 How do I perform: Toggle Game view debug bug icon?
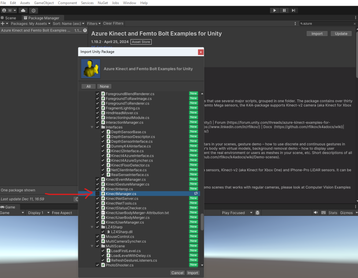257,213
